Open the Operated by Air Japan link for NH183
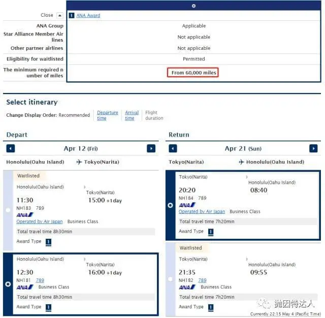This screenshot has width=325, height=318. tap(40, 221)
